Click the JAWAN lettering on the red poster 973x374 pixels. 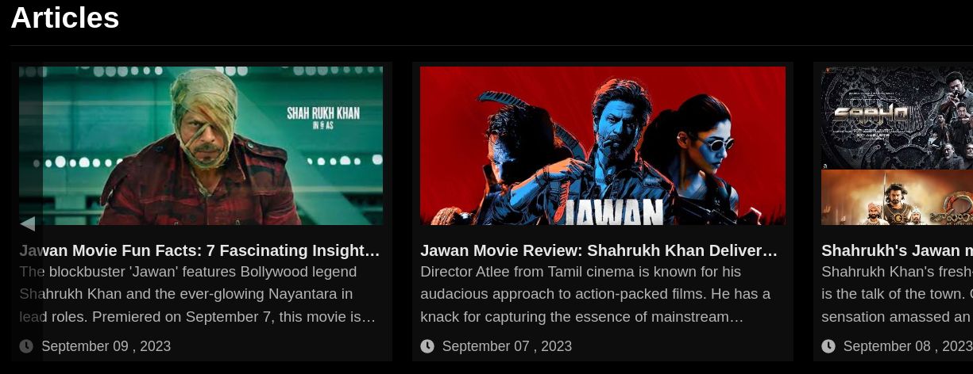[614, 212]
